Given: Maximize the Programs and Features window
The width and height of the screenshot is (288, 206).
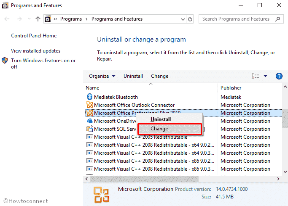Looking at the screenshot, I should tap(260, 5).
